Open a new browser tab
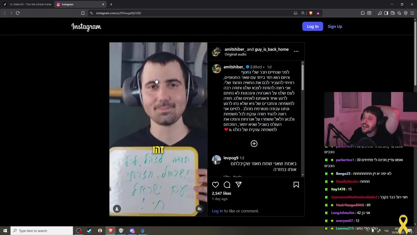The image size is (417, 235). point(111,4)
